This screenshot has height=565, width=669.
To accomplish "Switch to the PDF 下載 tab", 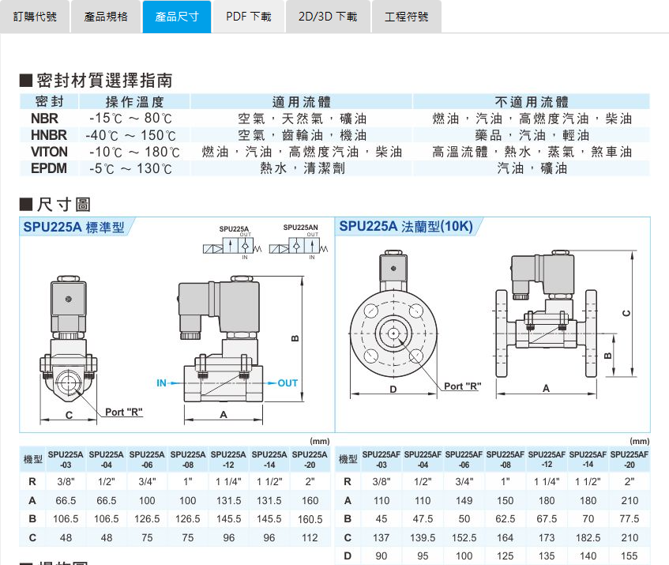I will click(x=248, y=16).
